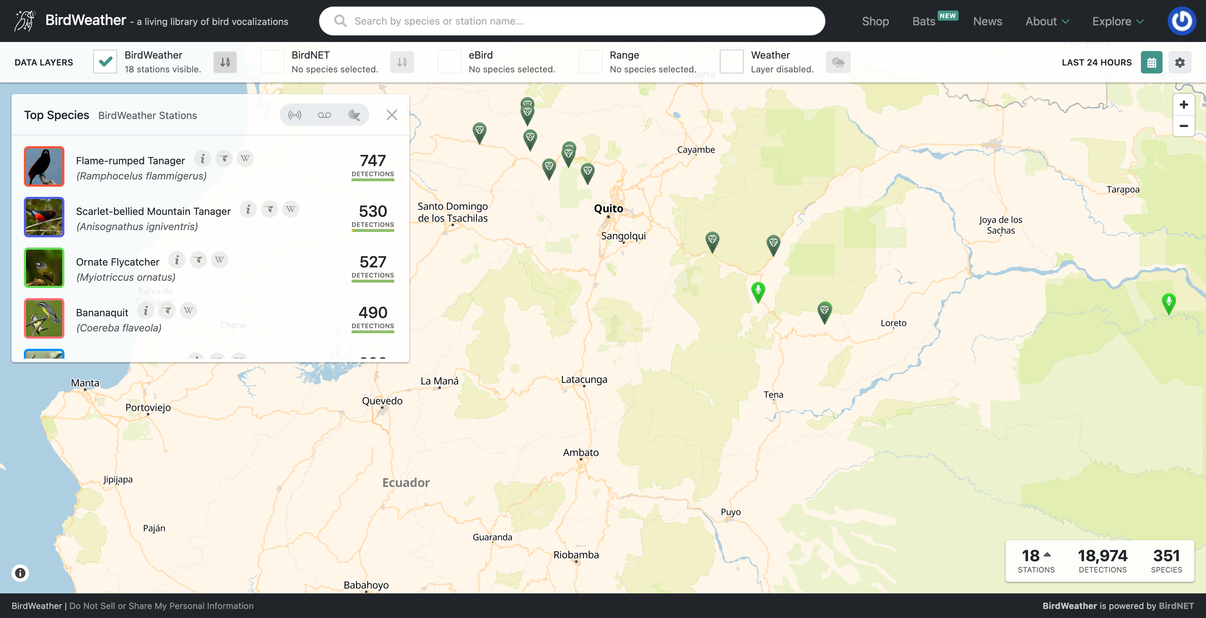1206x618 pixels.
Task: Enable the eBird data layer
Action: click(x=449, y=62)
